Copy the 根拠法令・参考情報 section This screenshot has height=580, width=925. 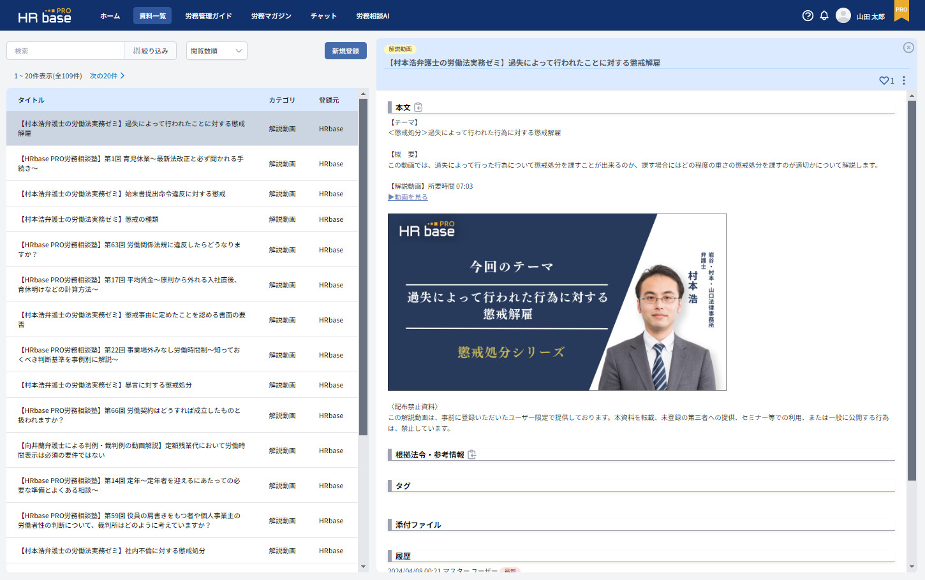[472, 454]
